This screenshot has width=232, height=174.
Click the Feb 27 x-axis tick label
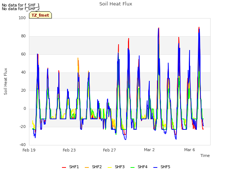(109, 150)
